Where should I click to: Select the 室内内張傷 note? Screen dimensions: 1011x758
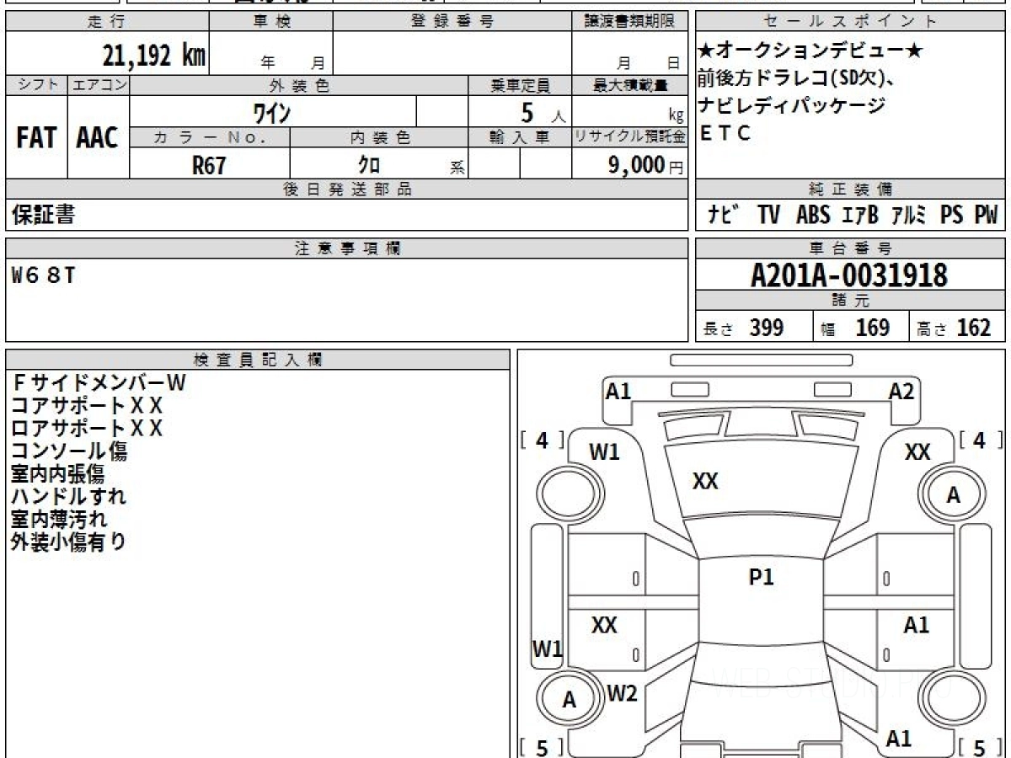57,474
